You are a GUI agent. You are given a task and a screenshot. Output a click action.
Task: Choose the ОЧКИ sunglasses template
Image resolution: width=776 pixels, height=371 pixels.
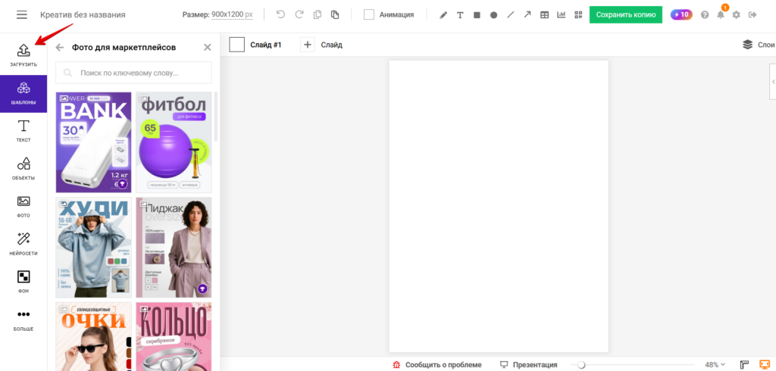93,336
